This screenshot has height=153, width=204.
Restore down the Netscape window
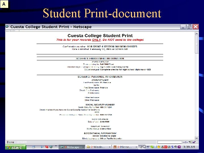(189, 27)
